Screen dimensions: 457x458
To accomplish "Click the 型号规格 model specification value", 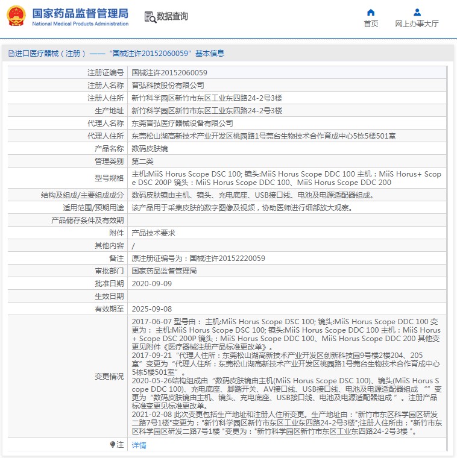I will 286,178.
